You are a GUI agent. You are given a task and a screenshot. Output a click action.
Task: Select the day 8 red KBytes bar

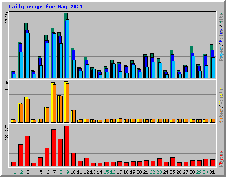(60, 153)
